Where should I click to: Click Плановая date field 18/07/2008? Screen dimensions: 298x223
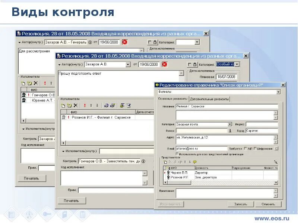coord(226,77)
